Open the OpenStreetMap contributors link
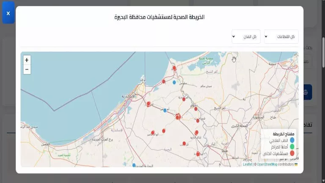The width and height of the screenshot is (325, 183). click(267, 164)
